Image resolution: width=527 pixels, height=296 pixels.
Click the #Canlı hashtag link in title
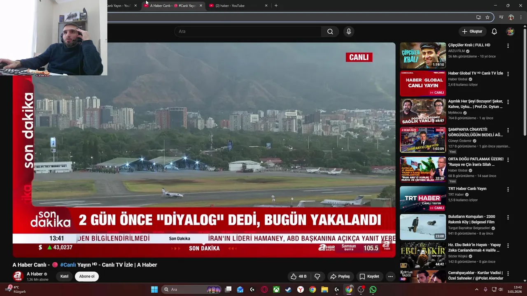[x=68, y=265]
